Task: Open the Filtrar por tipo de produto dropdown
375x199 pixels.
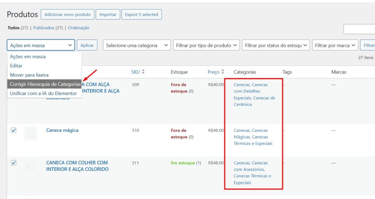Action: tap(206, 45)
